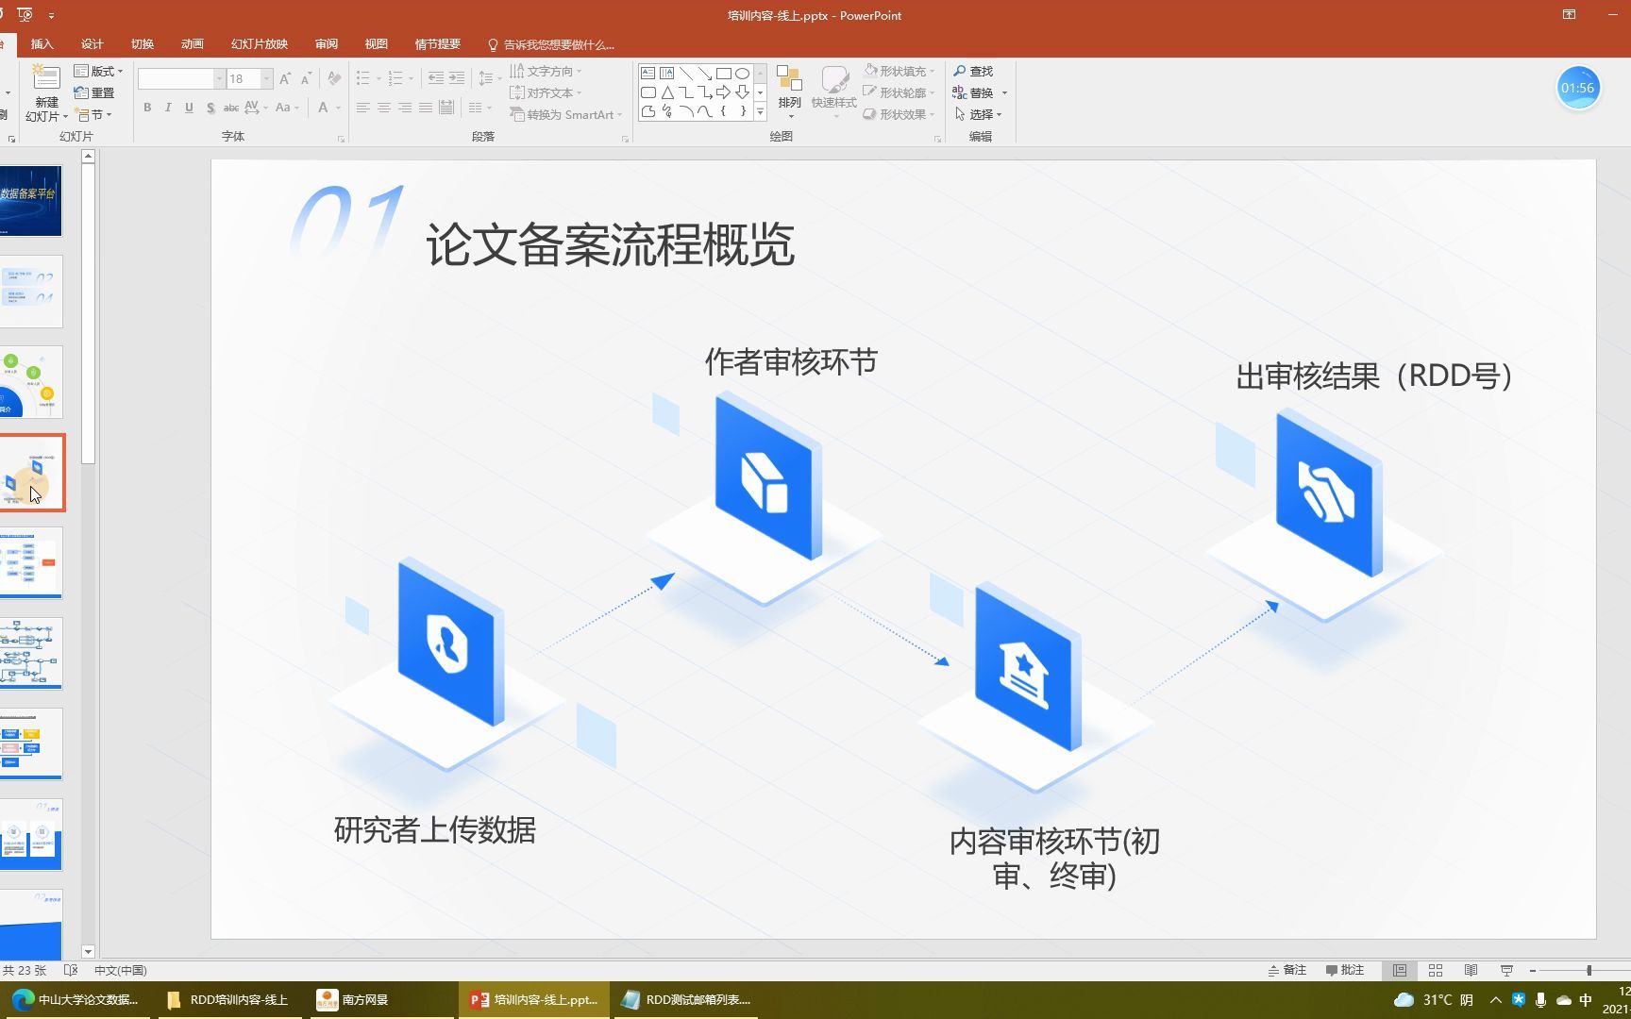Expand the Layout (版式) dropdown
Screen dimensions: 1631x1019
[98, 71]
